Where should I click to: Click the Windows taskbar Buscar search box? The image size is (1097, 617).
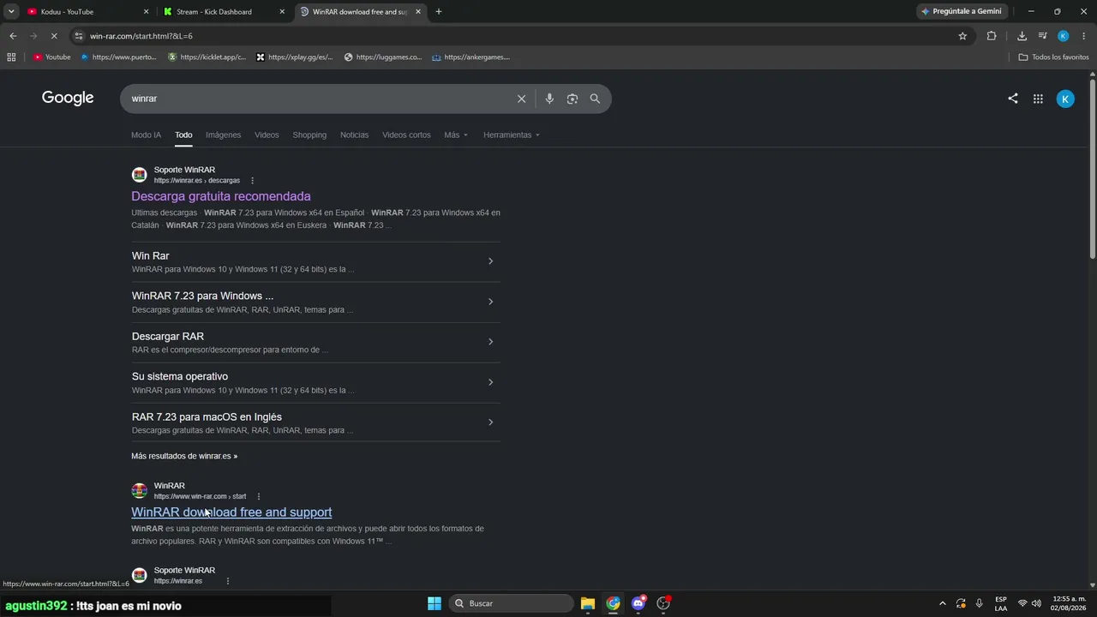coord(511,603)
